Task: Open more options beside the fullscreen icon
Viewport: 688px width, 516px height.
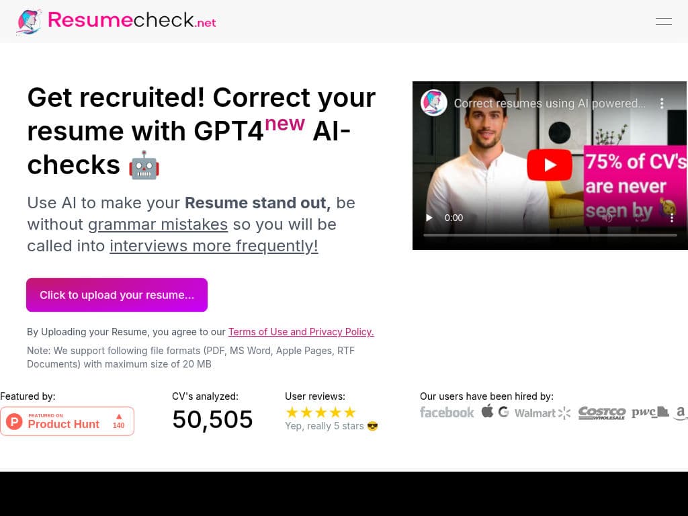Action: (x=671, y=218)
